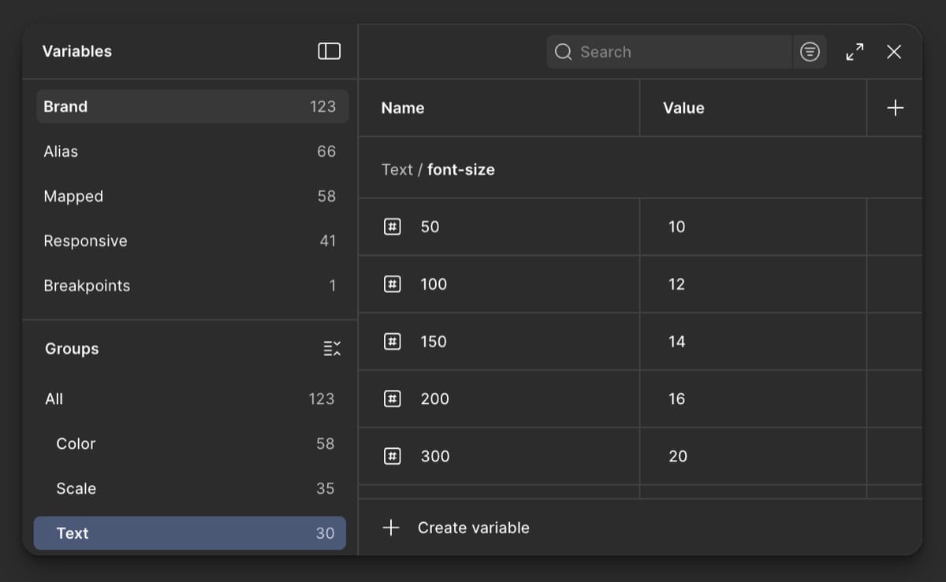Select the variable name 200
Image resolution: width=946 pixels, height=582 pixels.
click(435, 399)
